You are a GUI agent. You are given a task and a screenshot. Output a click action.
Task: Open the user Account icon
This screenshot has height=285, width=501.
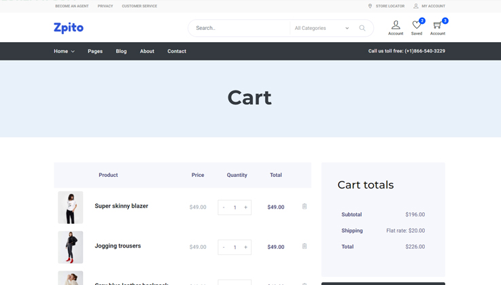[396, 25]
